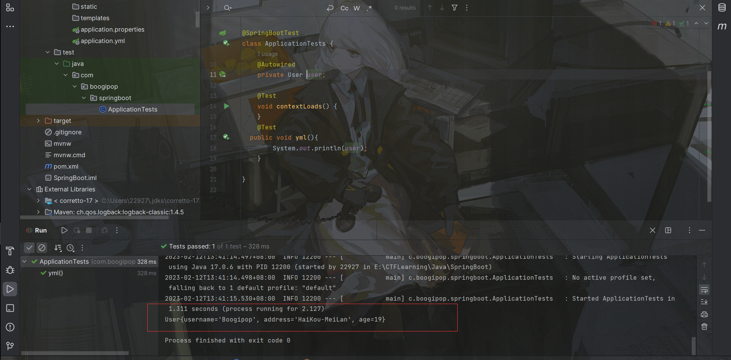Open the Problems tool window
The width and height of the screenshot is (731, 360).
click(x=10, y=327)
